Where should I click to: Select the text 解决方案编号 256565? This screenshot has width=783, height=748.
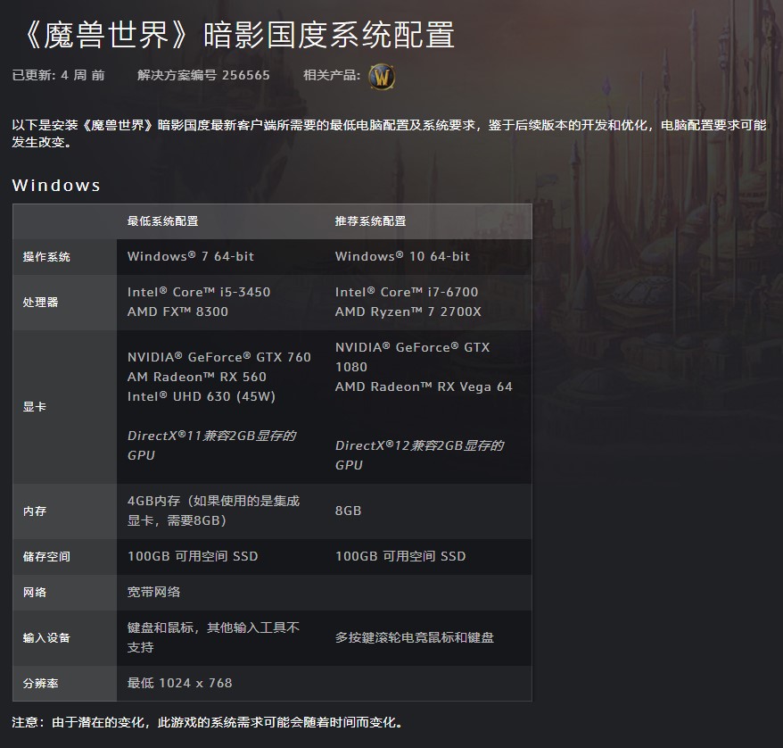coord(203,75)
